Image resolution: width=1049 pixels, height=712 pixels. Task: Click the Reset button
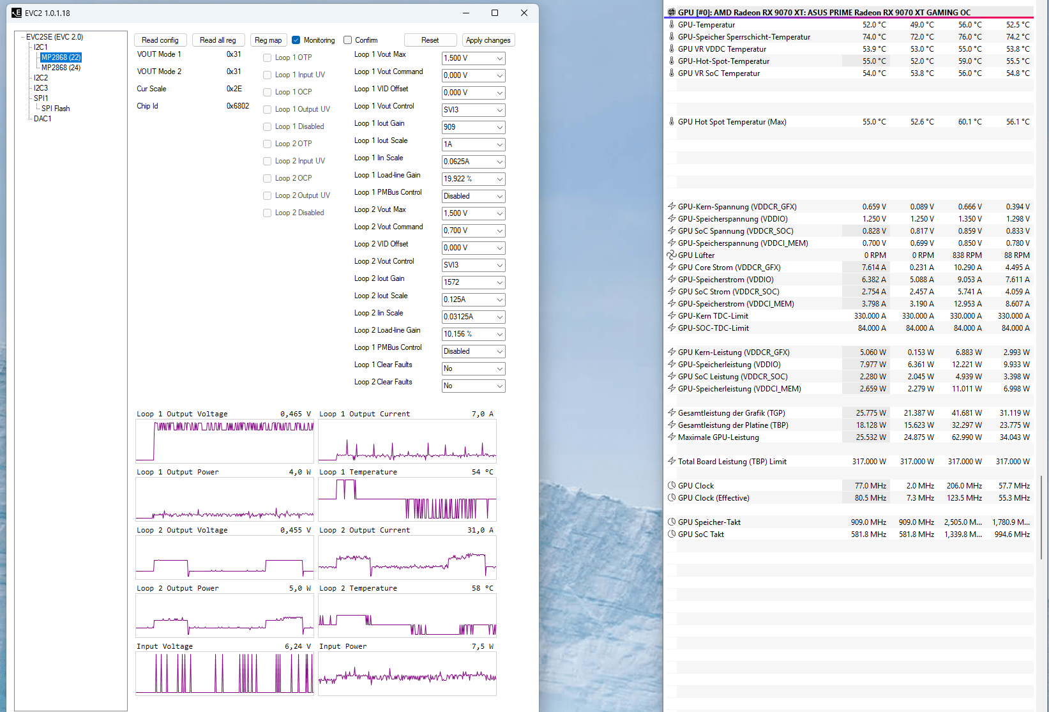(430, 40)
